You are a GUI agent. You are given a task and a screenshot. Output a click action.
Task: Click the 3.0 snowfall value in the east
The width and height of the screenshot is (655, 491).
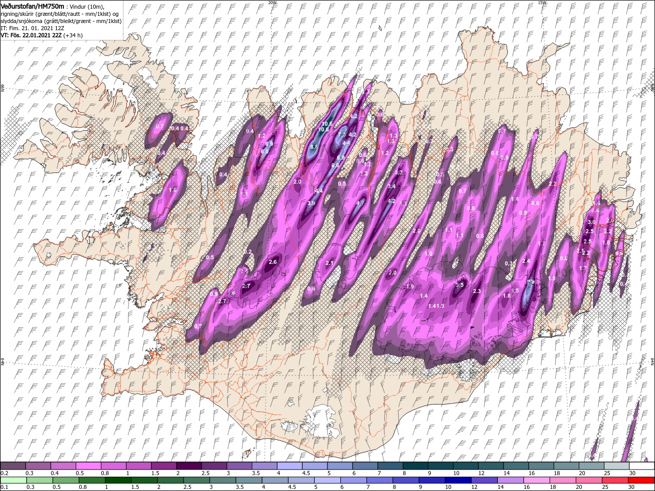coord(592,222)
